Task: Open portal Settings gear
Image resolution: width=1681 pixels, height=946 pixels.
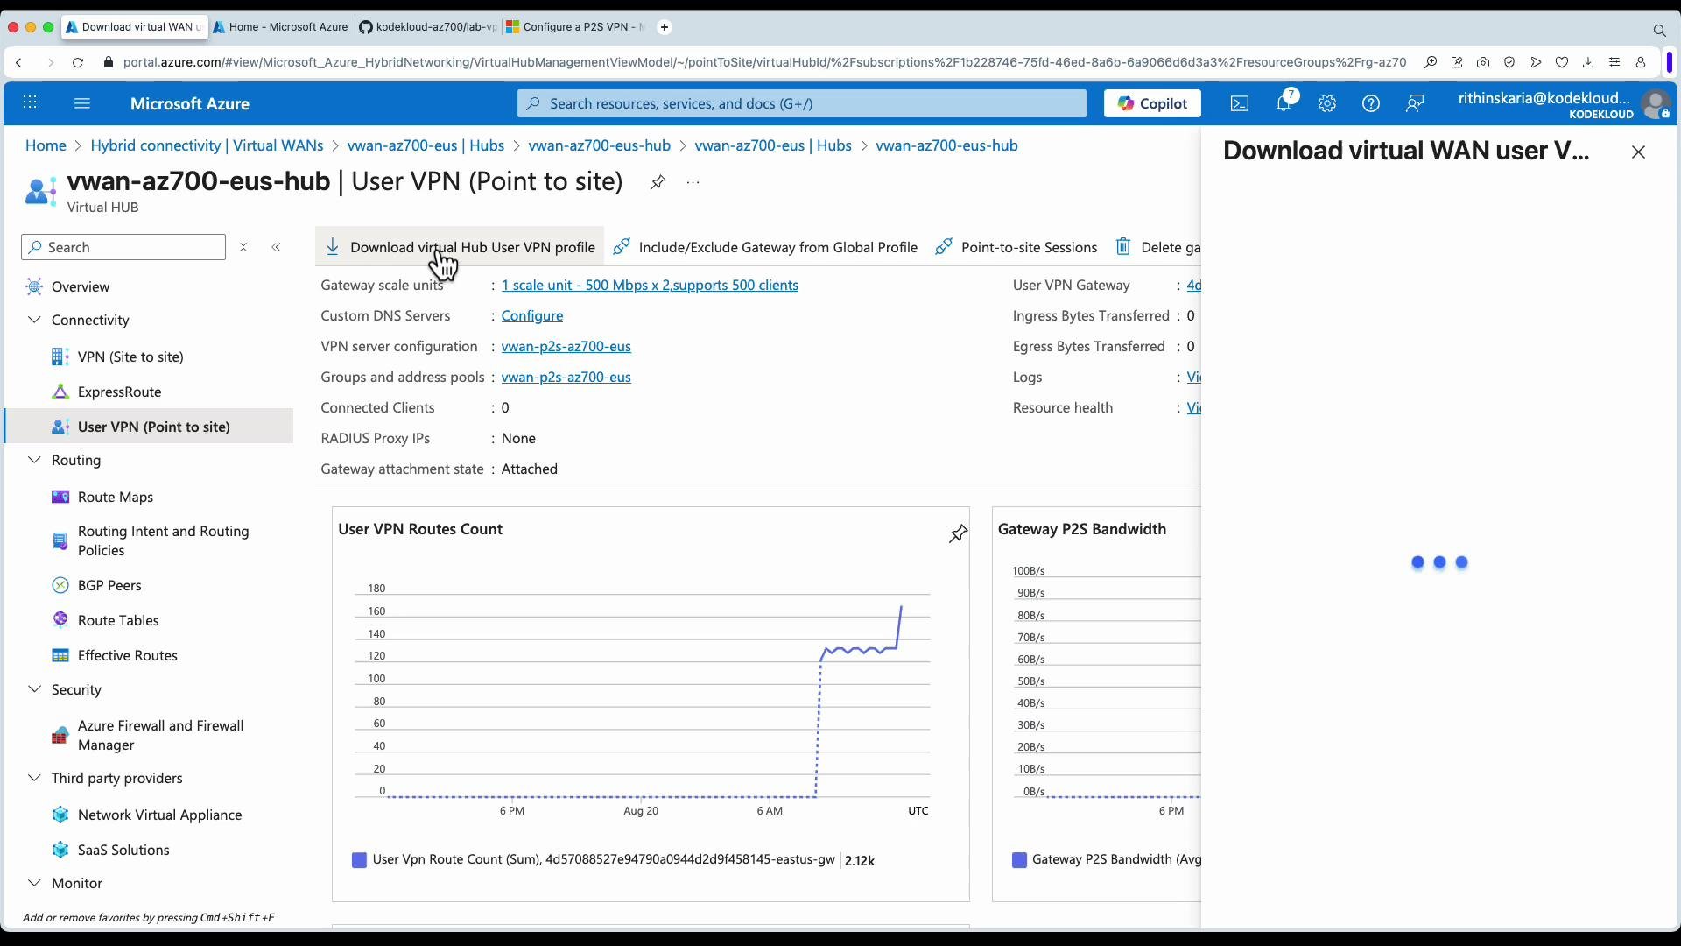Action: tap(1327, 103)
